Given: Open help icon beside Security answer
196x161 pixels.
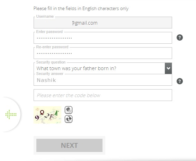Looking at the screenshot, I should (x=180, y=81).
